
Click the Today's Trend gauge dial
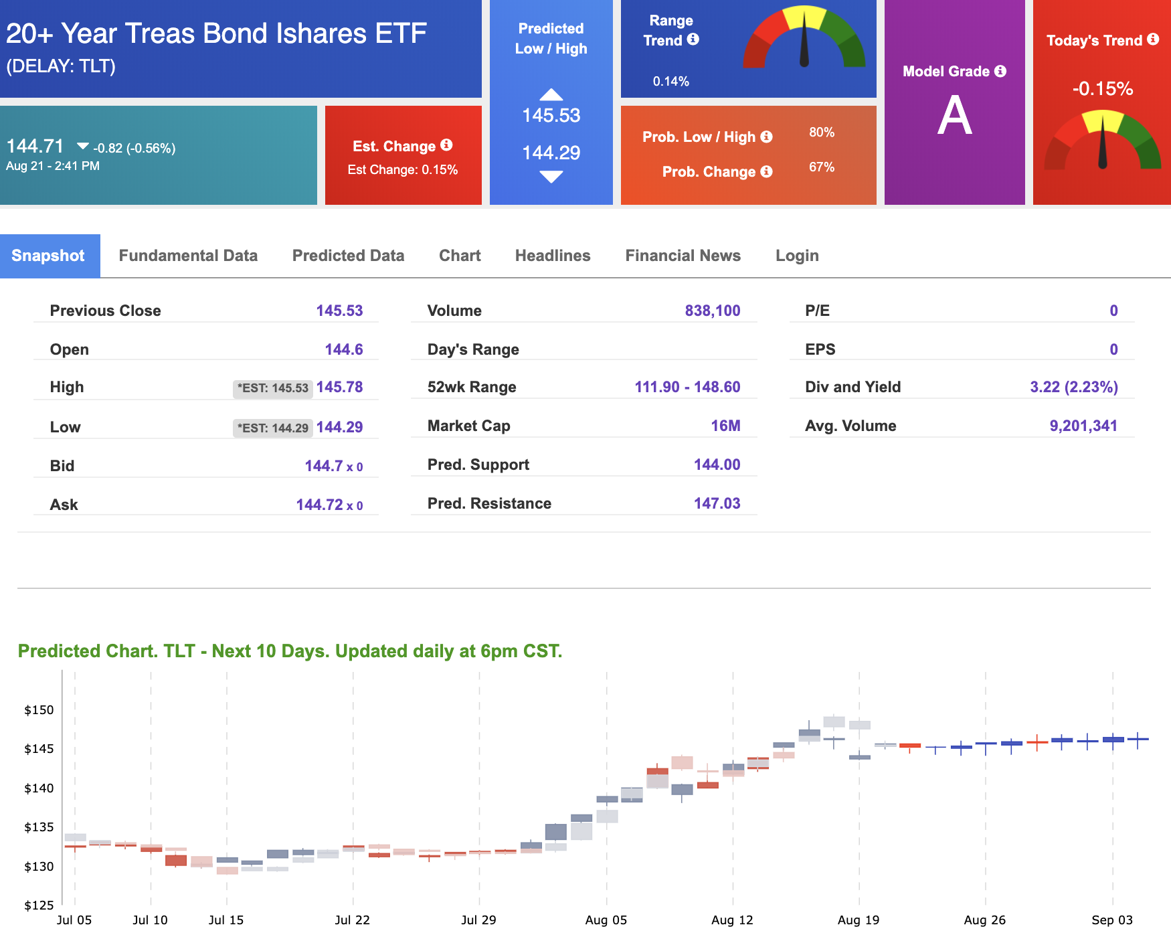1102,140
